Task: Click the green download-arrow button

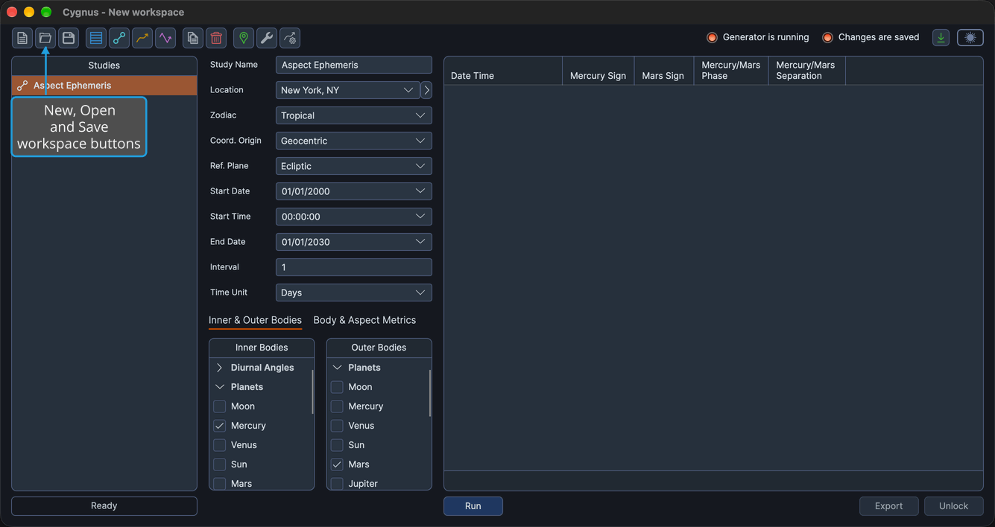Action: [941, 37]
